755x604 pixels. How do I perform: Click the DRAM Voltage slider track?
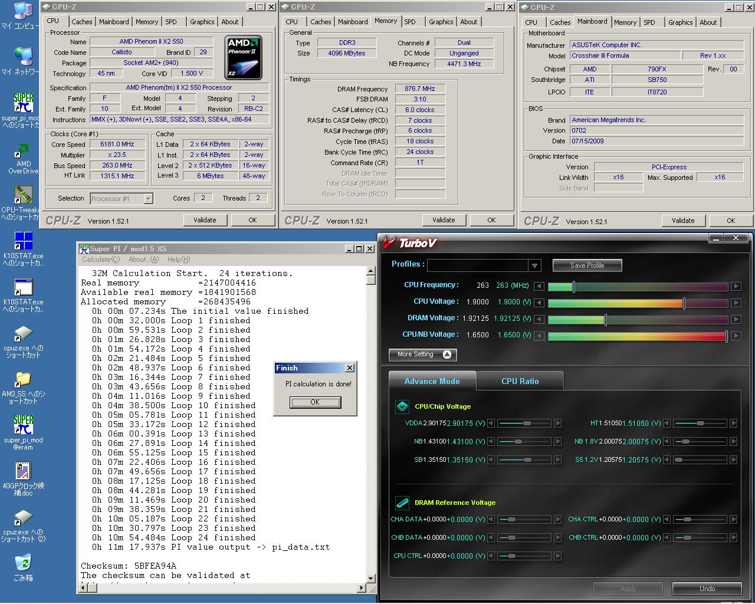pyautogui.click(x=638, y=319)
